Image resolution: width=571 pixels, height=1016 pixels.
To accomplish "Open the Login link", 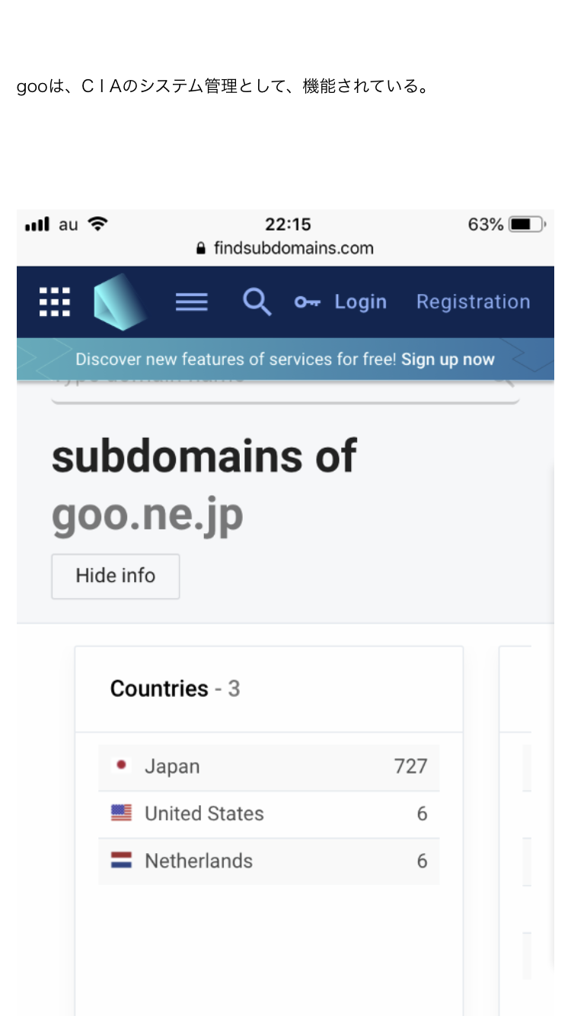I will [361, 302].
